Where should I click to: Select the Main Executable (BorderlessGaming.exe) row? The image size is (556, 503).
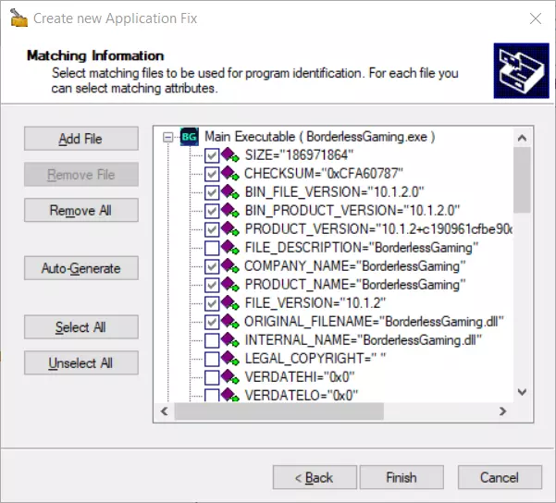click(320, 137)
